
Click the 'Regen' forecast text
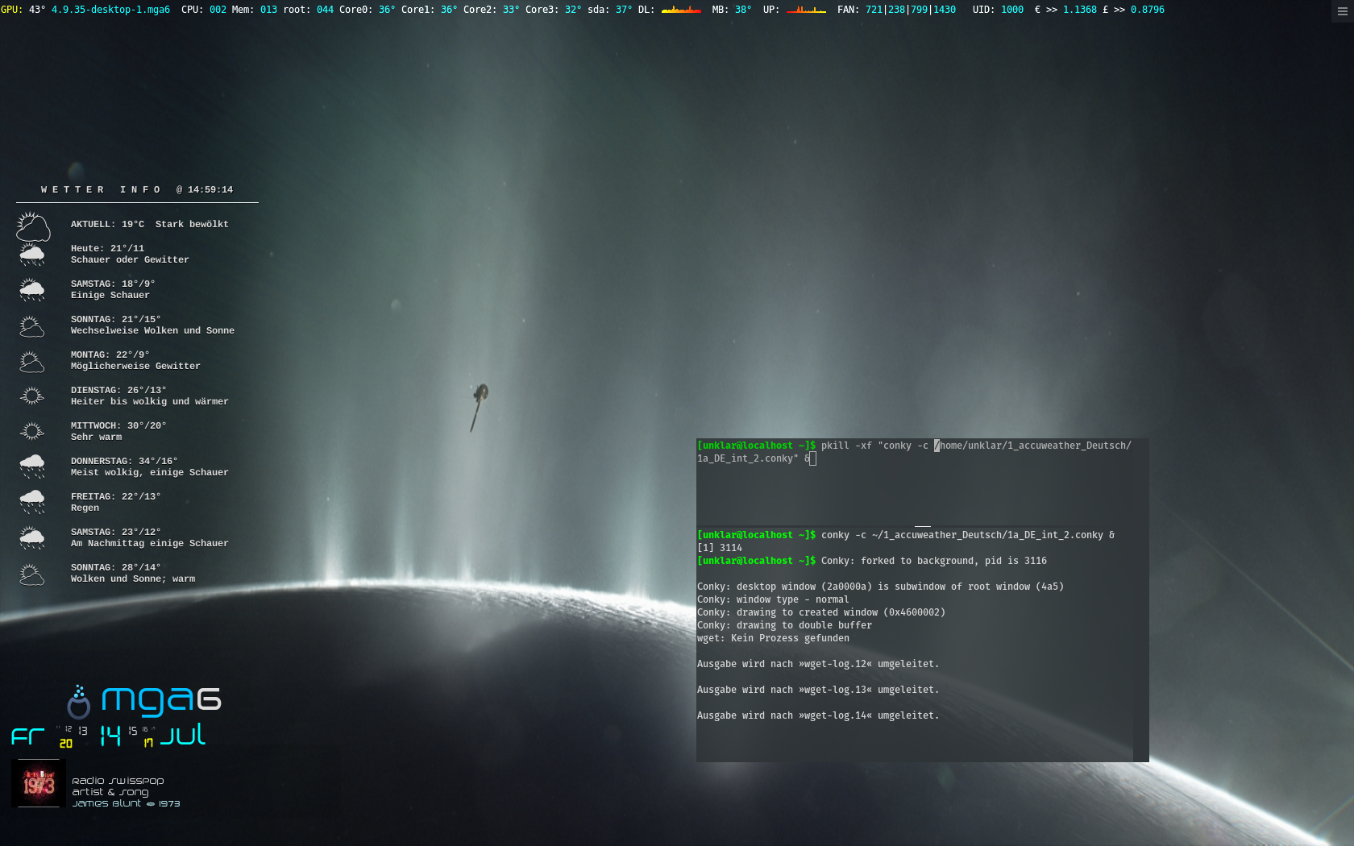[x=85, y=508]
